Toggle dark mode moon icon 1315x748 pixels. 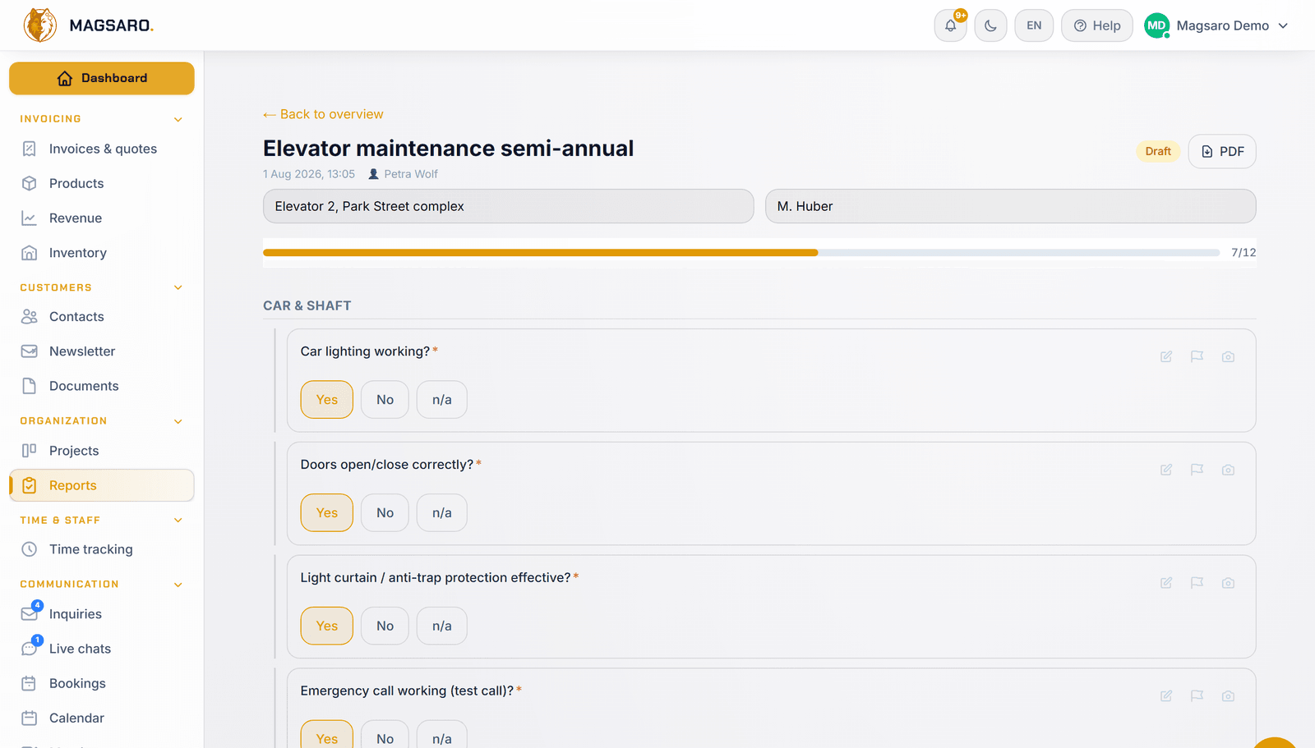[x=990, y=25]
